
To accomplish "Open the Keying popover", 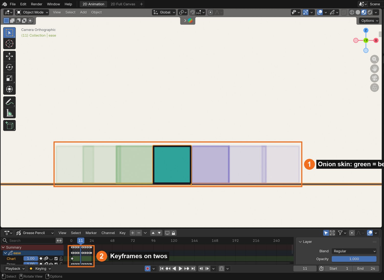I will (40, 268).
